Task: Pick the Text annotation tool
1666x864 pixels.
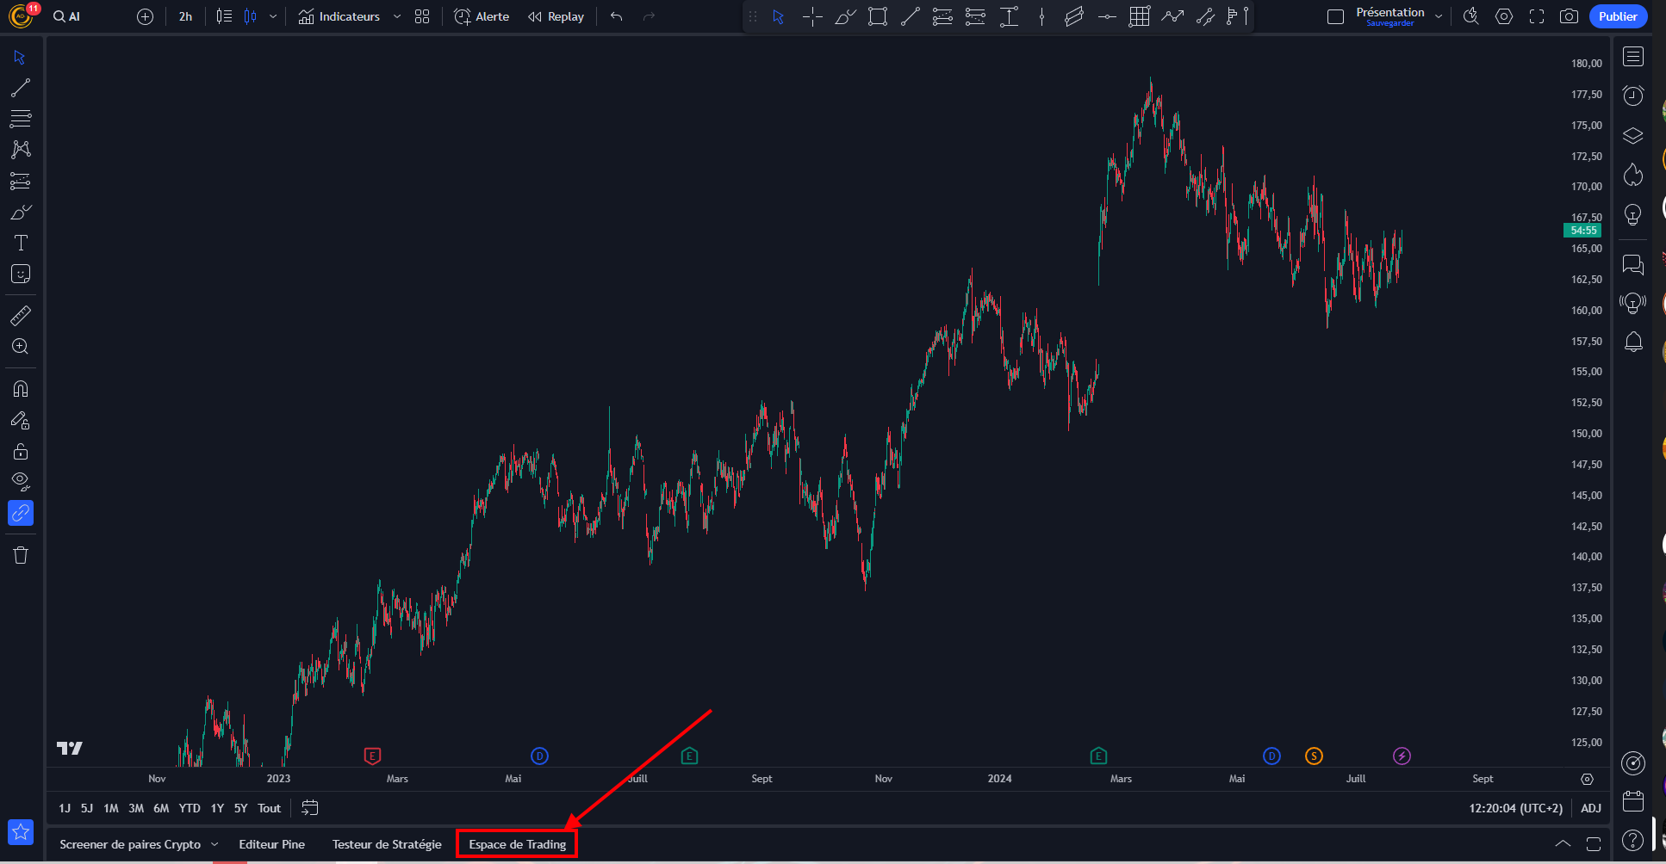Action: pos(21,243)
